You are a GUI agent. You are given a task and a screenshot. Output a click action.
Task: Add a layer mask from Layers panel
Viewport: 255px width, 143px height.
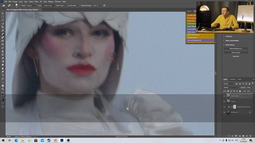236,136
